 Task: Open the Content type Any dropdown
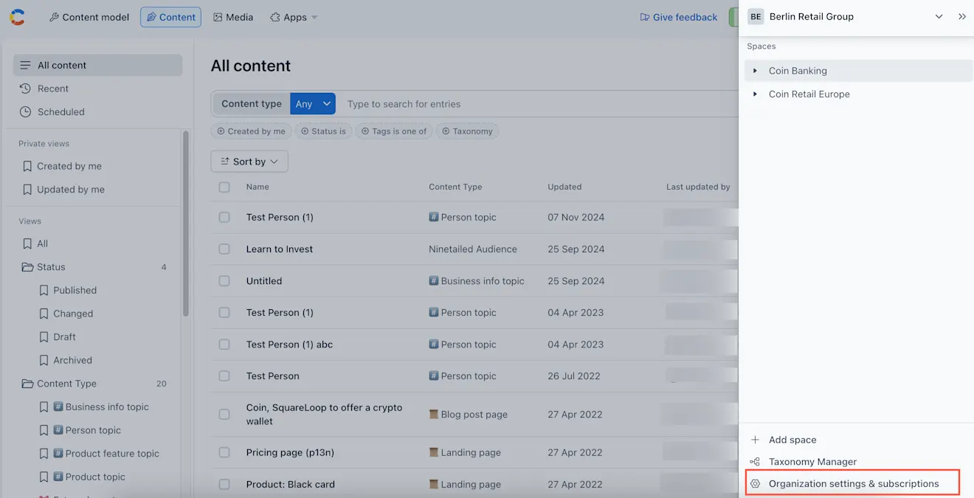tap(313, 104)
